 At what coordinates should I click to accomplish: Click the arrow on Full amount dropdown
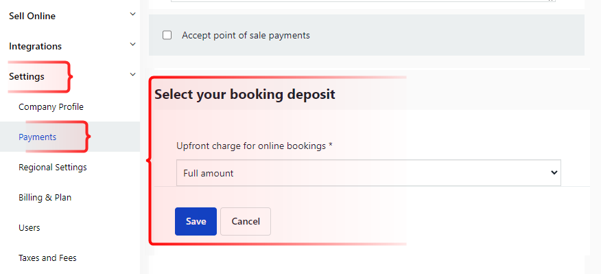click(554, 172)
